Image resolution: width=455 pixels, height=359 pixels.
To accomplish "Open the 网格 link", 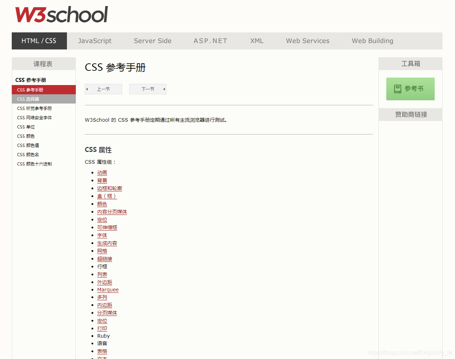I will coord(102,251).
